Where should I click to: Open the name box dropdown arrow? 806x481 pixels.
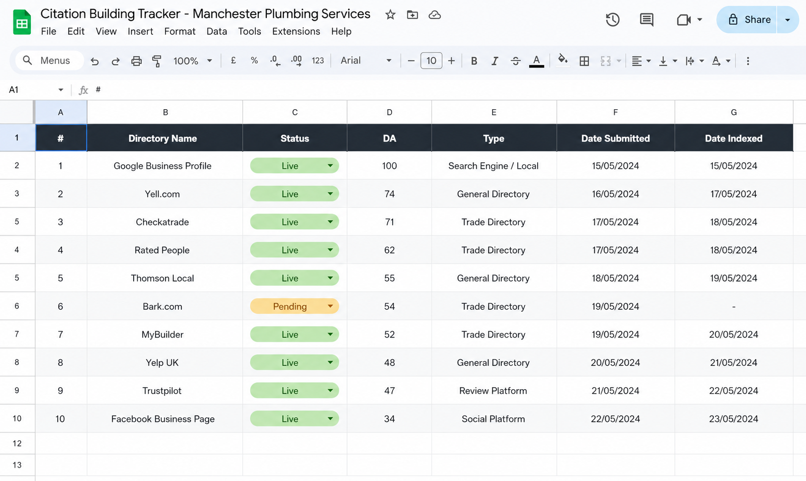(61, 90)
